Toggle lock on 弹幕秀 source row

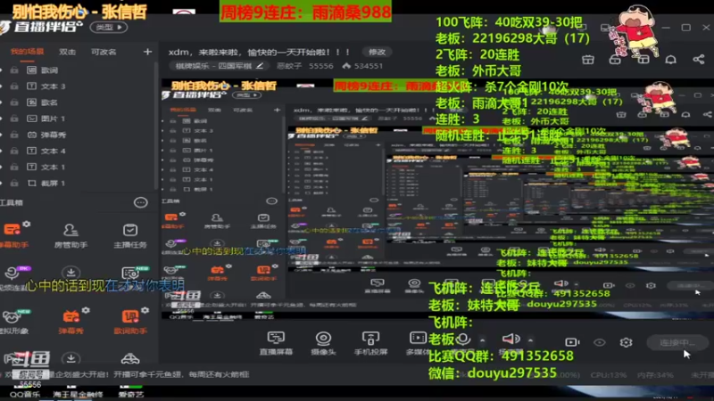14,135
